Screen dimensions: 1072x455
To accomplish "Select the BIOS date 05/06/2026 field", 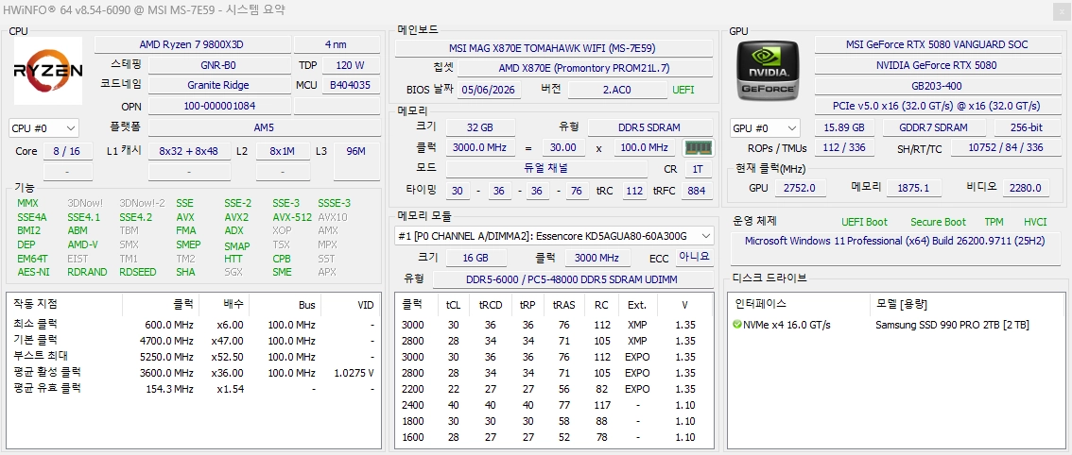I will pos(489,91).
